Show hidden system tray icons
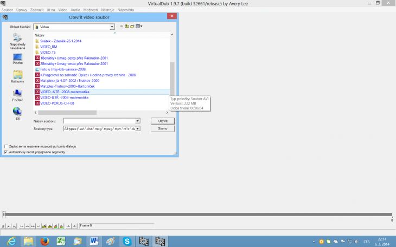The height and width of the screenshot is (247, 396). 314,242
